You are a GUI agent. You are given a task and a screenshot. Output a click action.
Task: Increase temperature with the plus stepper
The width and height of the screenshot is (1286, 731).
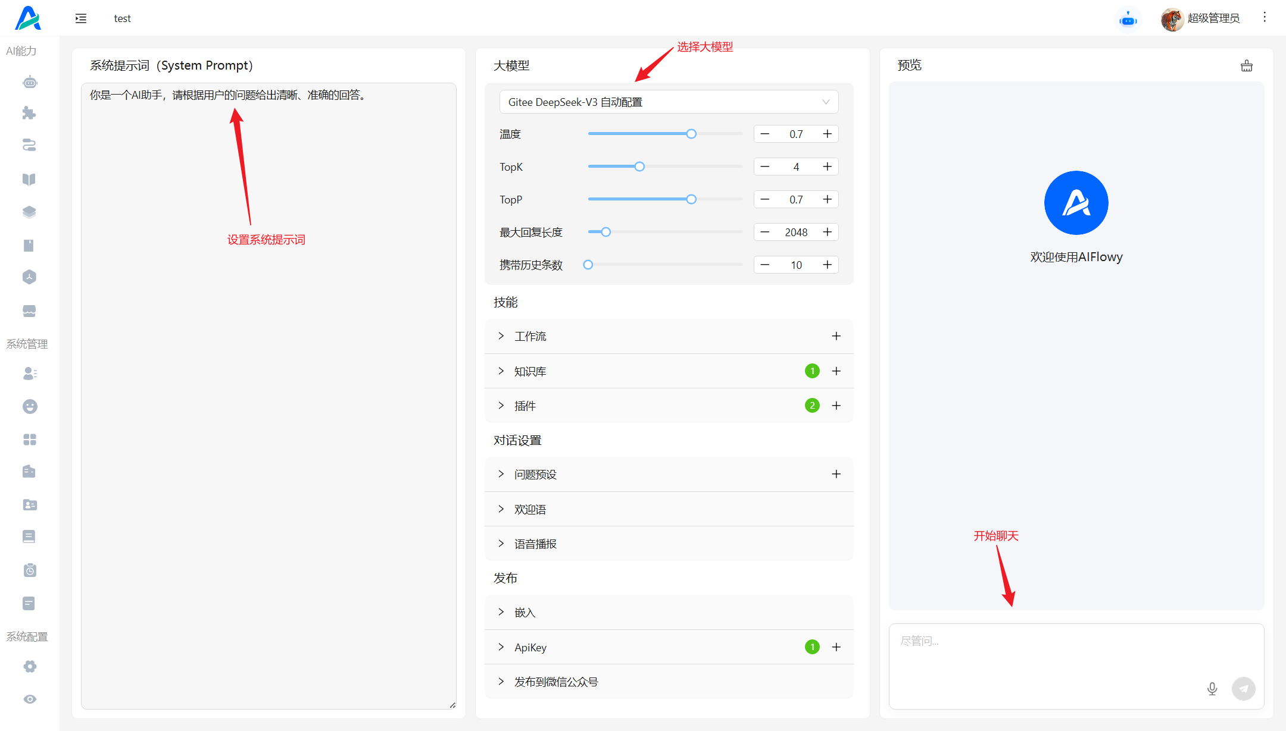pyautogui.click(x=827, y=134)
